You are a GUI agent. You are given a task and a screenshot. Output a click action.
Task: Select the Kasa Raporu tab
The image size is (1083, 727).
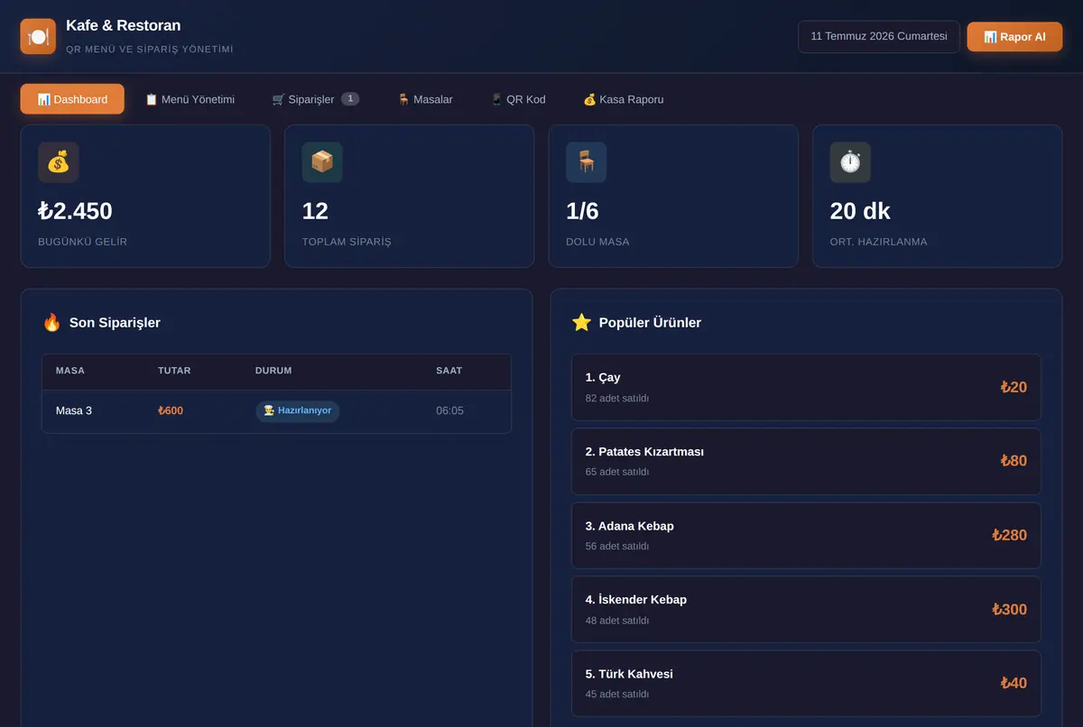pos(624,99)
